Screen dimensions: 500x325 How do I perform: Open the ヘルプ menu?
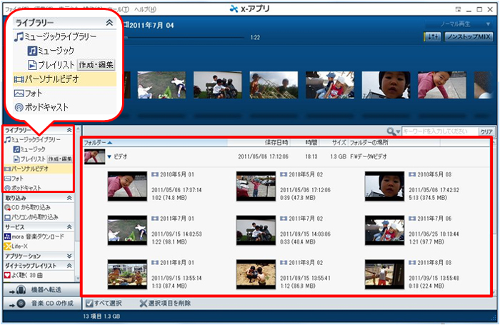click(x=144, y=8)
